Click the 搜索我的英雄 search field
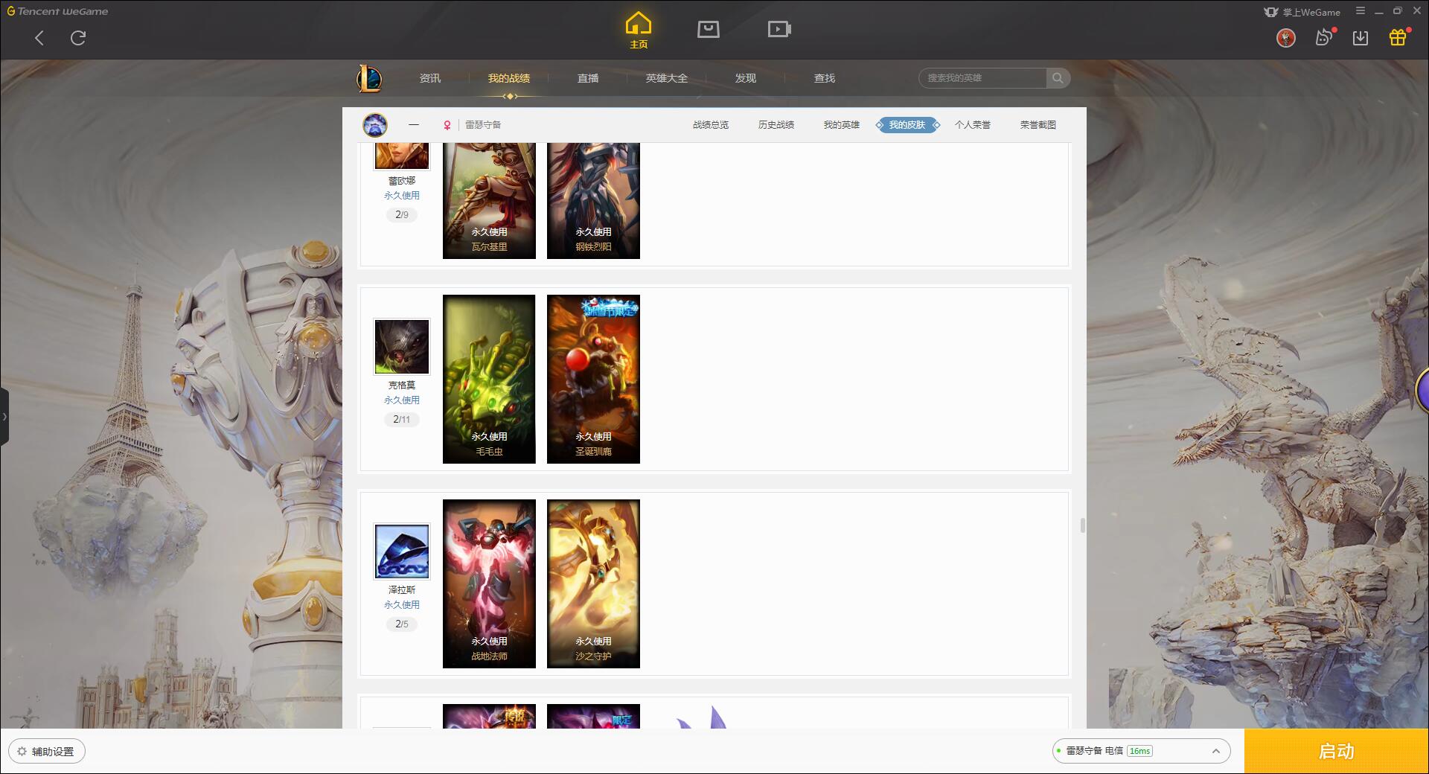 coord(982,78)
